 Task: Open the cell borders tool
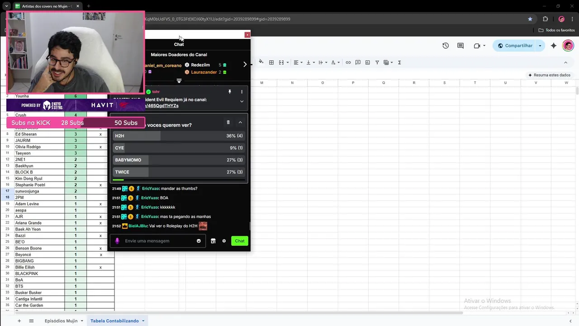coord(271,62)
